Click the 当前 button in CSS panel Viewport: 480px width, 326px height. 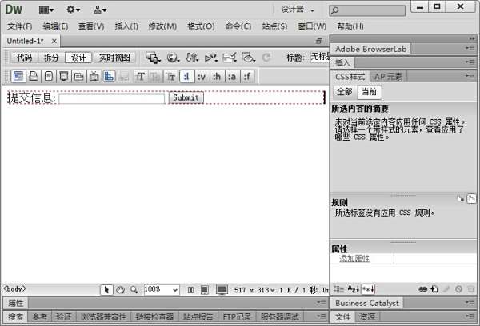(369, 91)
